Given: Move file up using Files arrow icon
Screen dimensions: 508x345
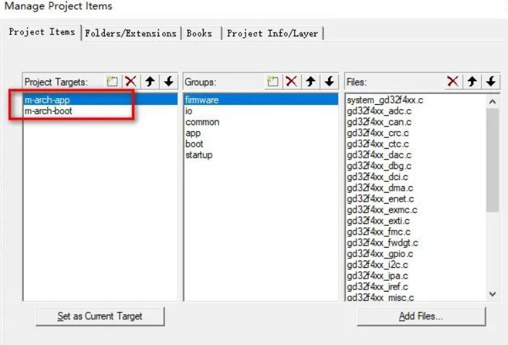Looking at the screenshot, I should tap(471, 81).
